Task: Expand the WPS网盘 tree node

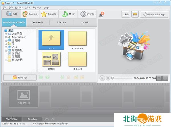Action: click(6, 34)
